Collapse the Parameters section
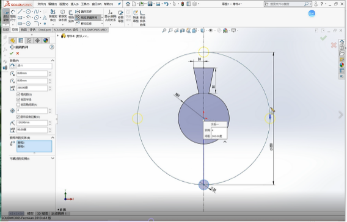Screen dimensions: 347x222 pos(53,60)
